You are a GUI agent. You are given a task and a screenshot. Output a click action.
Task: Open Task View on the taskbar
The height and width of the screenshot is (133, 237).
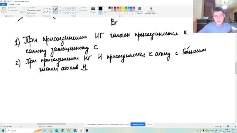pyautogui.click(x=44, y=130)
